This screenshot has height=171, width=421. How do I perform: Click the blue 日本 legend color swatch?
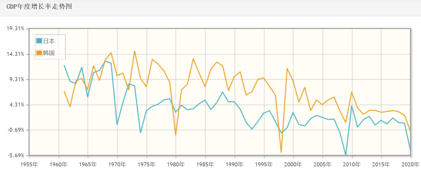pyautogui.click(x=39, y=41)
